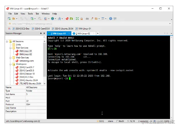Click the Open session folder icon
This screenshot has width=179, height=128.
click(14, 18)
